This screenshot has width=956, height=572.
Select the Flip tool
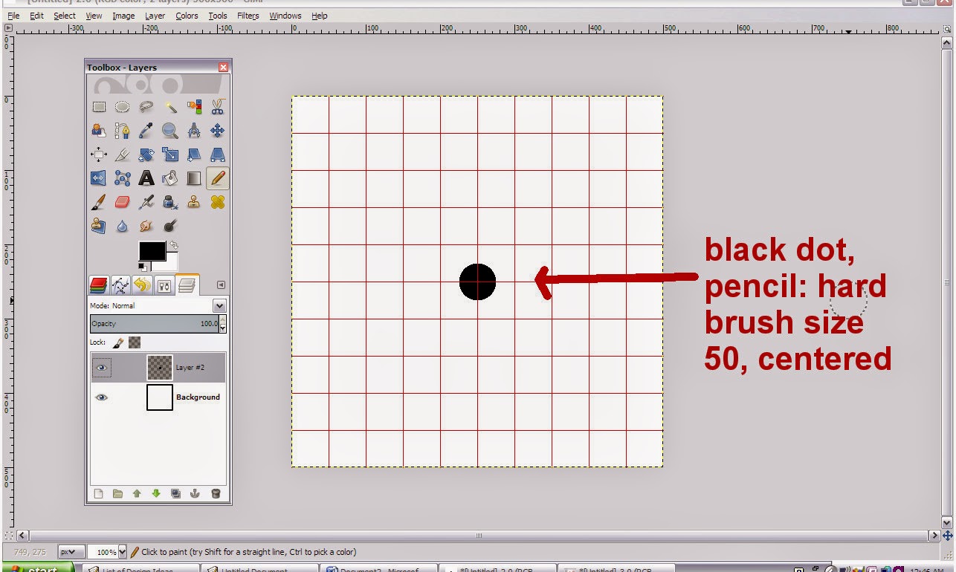click(x=99, y=178)
